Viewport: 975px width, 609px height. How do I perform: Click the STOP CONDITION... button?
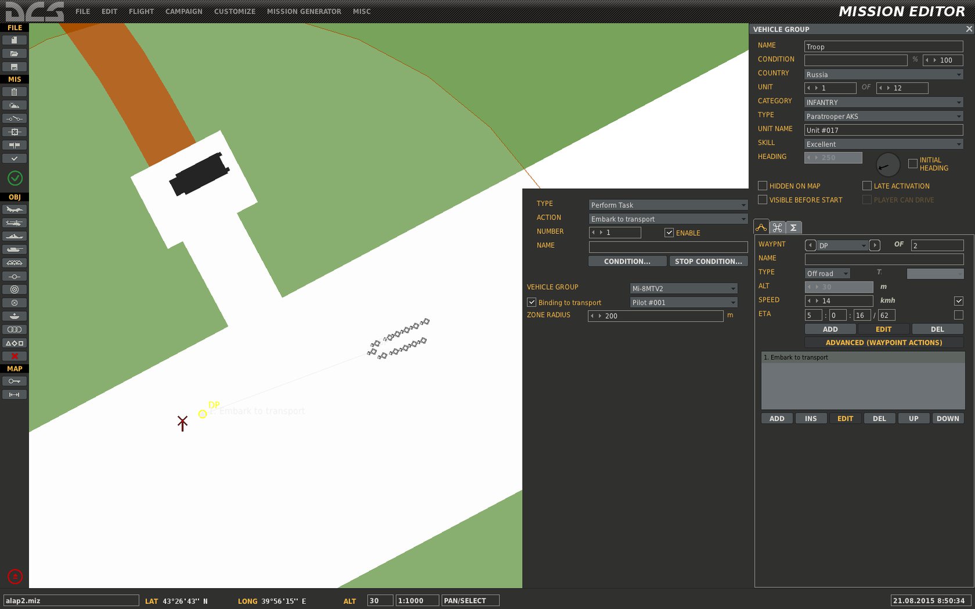708,261
